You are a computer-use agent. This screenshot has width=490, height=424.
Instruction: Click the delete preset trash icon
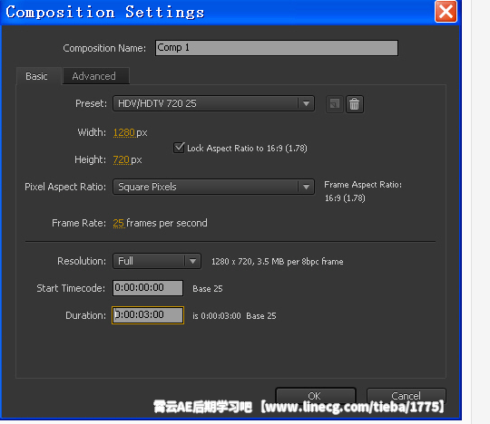(355, 104)
